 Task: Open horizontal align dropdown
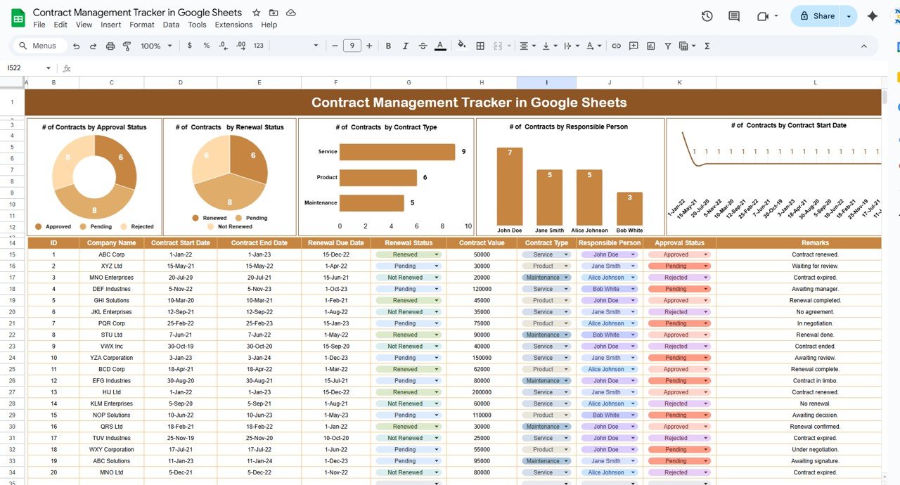[x=527, y=46]
